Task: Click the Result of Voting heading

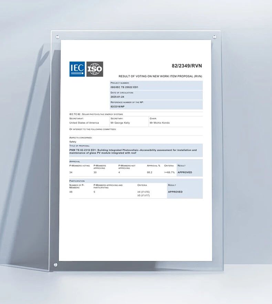Action: click(160, 76)
